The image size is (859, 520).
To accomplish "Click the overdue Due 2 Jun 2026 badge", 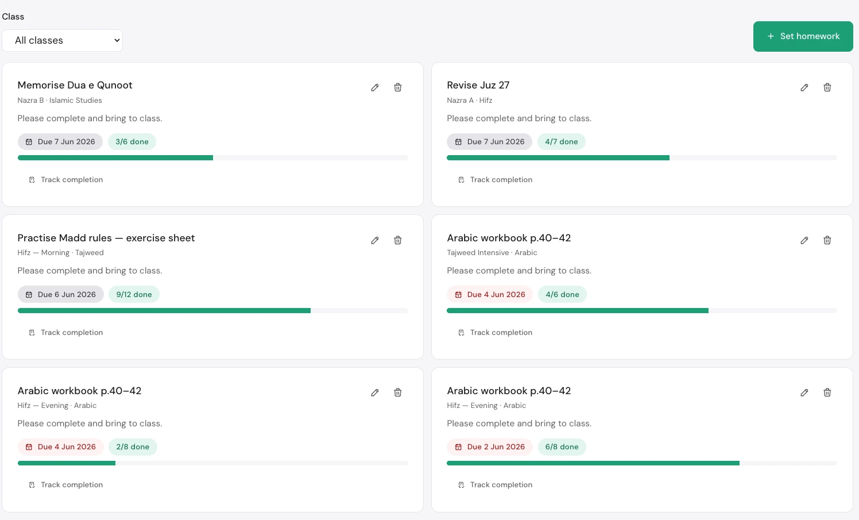I will pyautogui.click(x=490, y=446).
